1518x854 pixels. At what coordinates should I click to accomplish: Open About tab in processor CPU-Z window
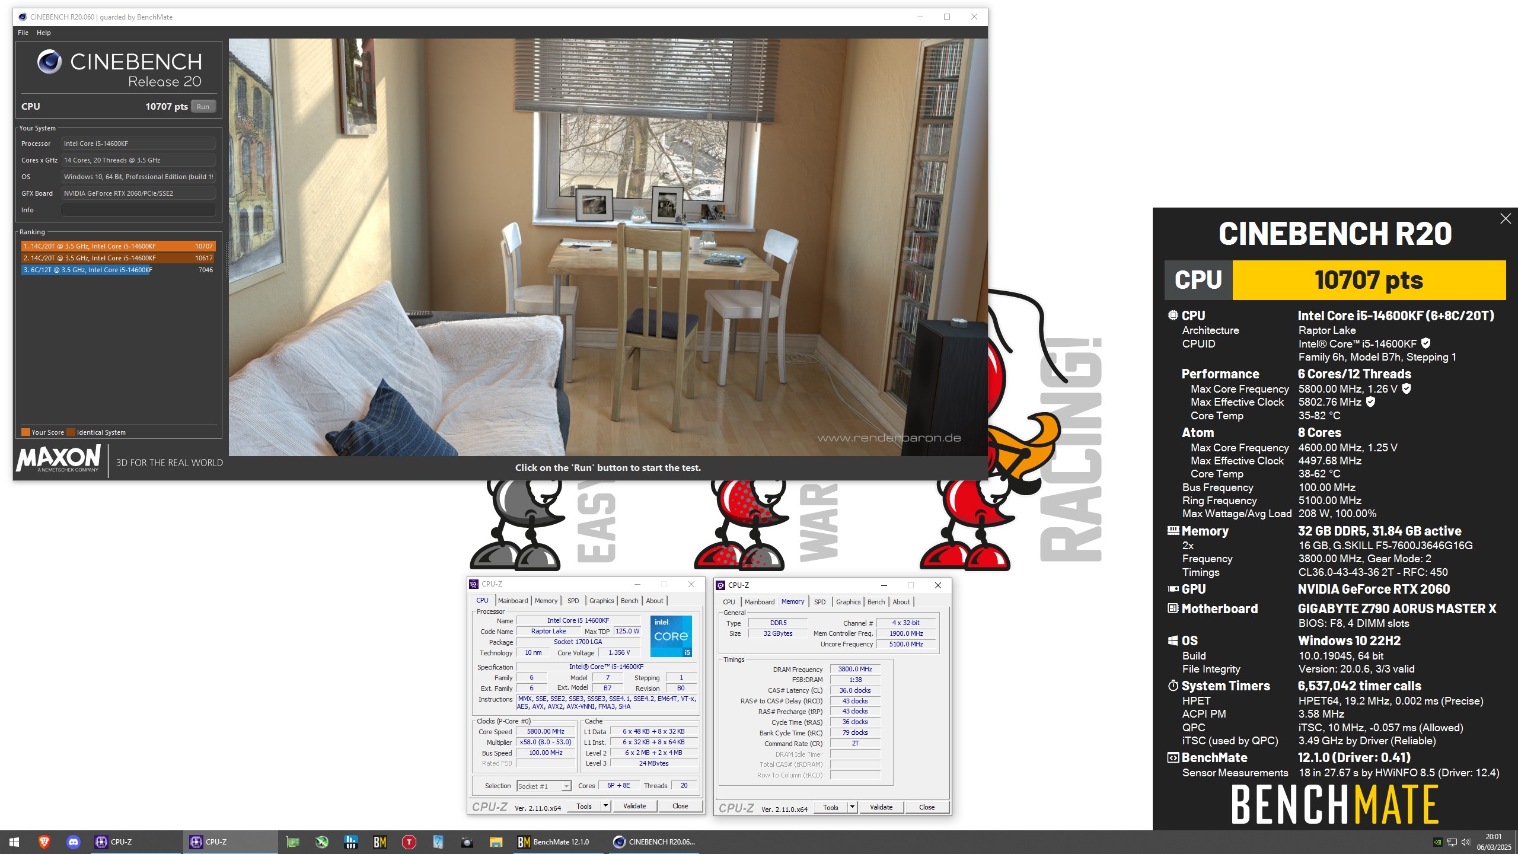tap(655, 601)
